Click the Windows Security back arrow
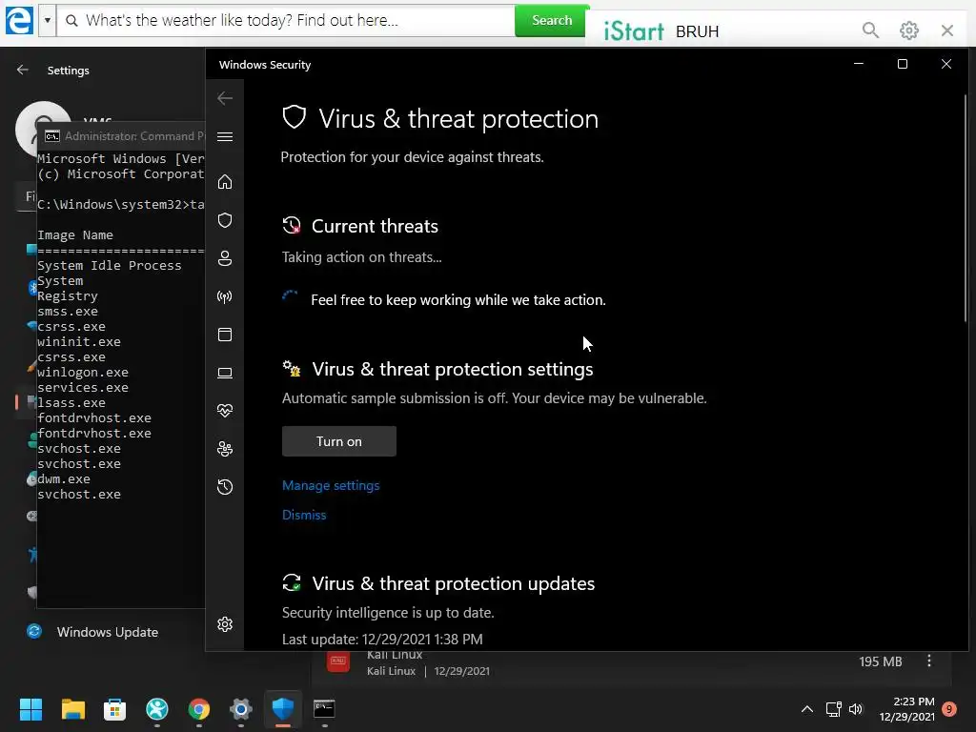The height and width of the screenshot is (732, 976). [x=225, y=98]
